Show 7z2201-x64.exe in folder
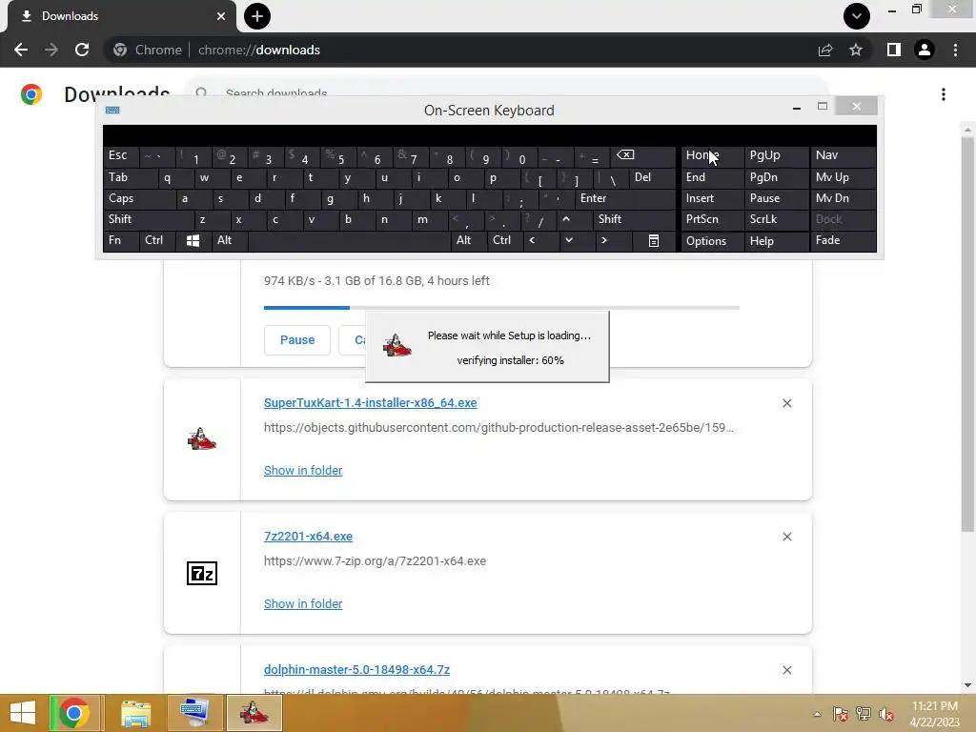This screenshot has width=976, height=732. (303, 603)
